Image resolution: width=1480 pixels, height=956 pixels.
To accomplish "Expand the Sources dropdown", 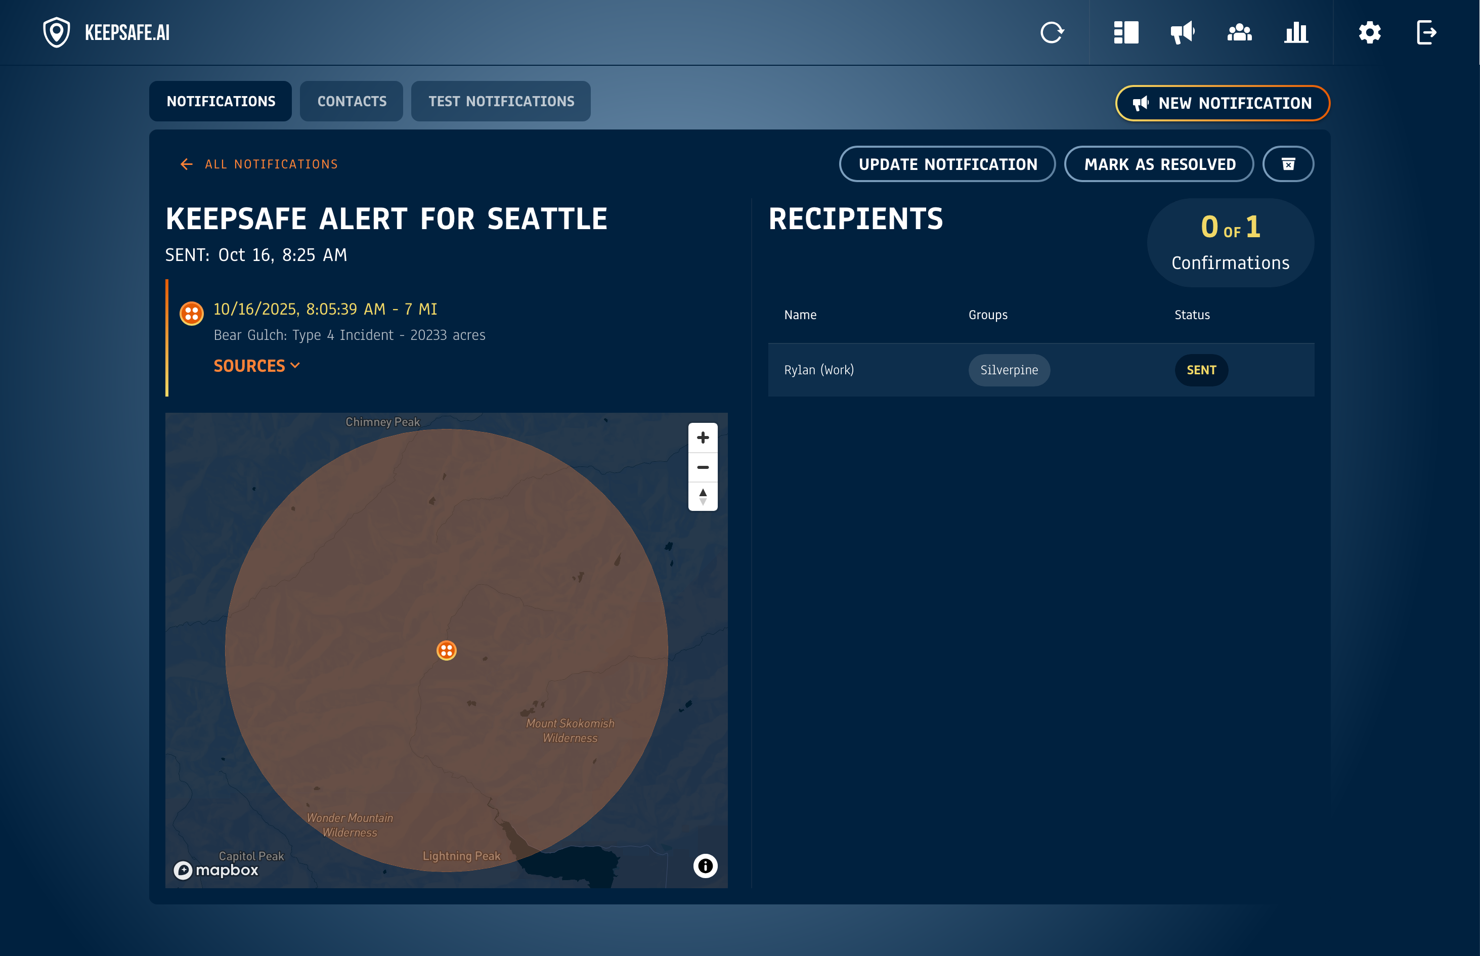I will (256, 366).
